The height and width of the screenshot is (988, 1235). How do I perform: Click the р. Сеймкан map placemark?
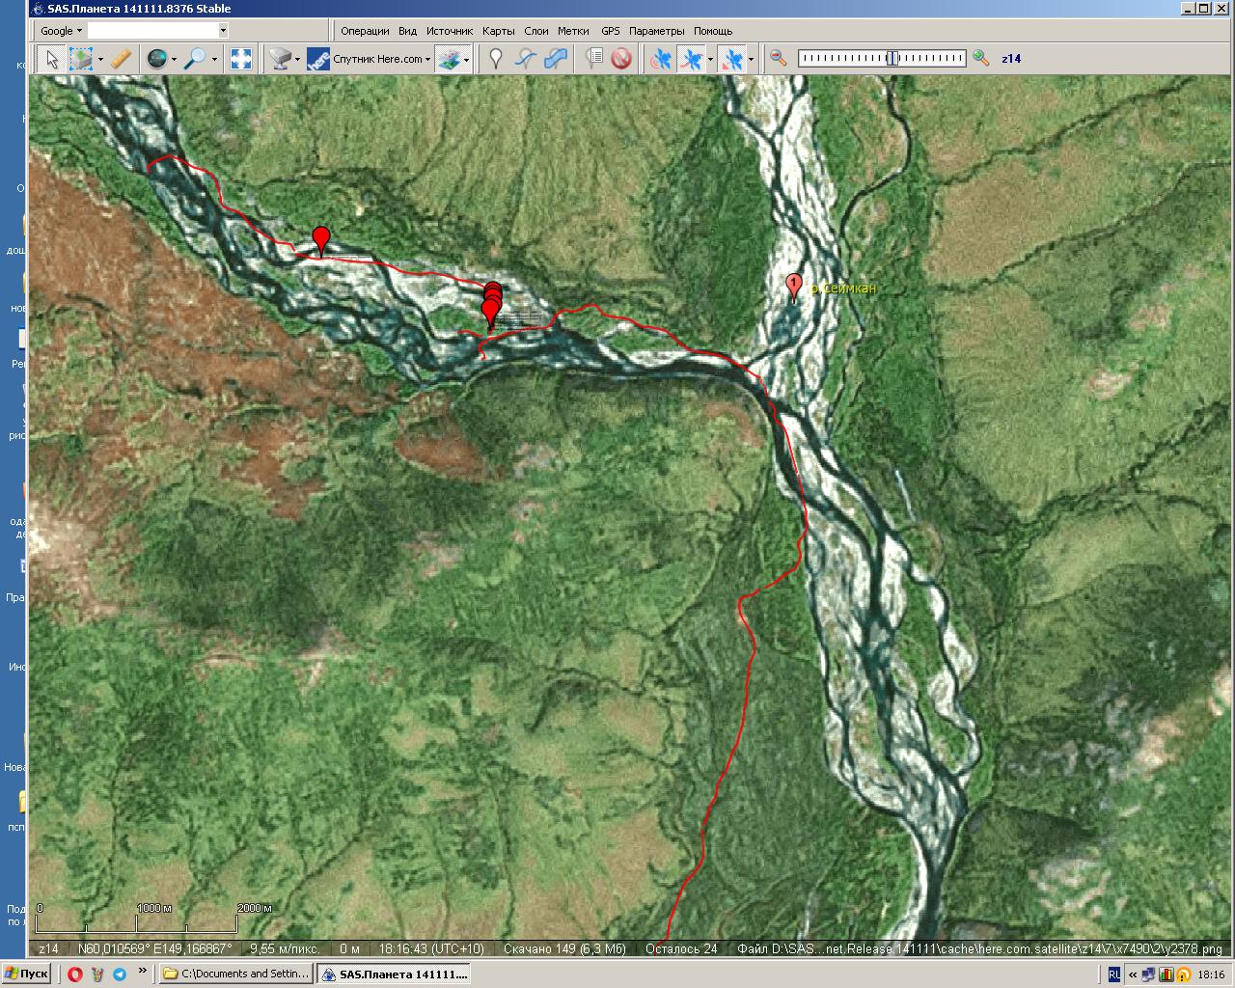coord(794,287)
